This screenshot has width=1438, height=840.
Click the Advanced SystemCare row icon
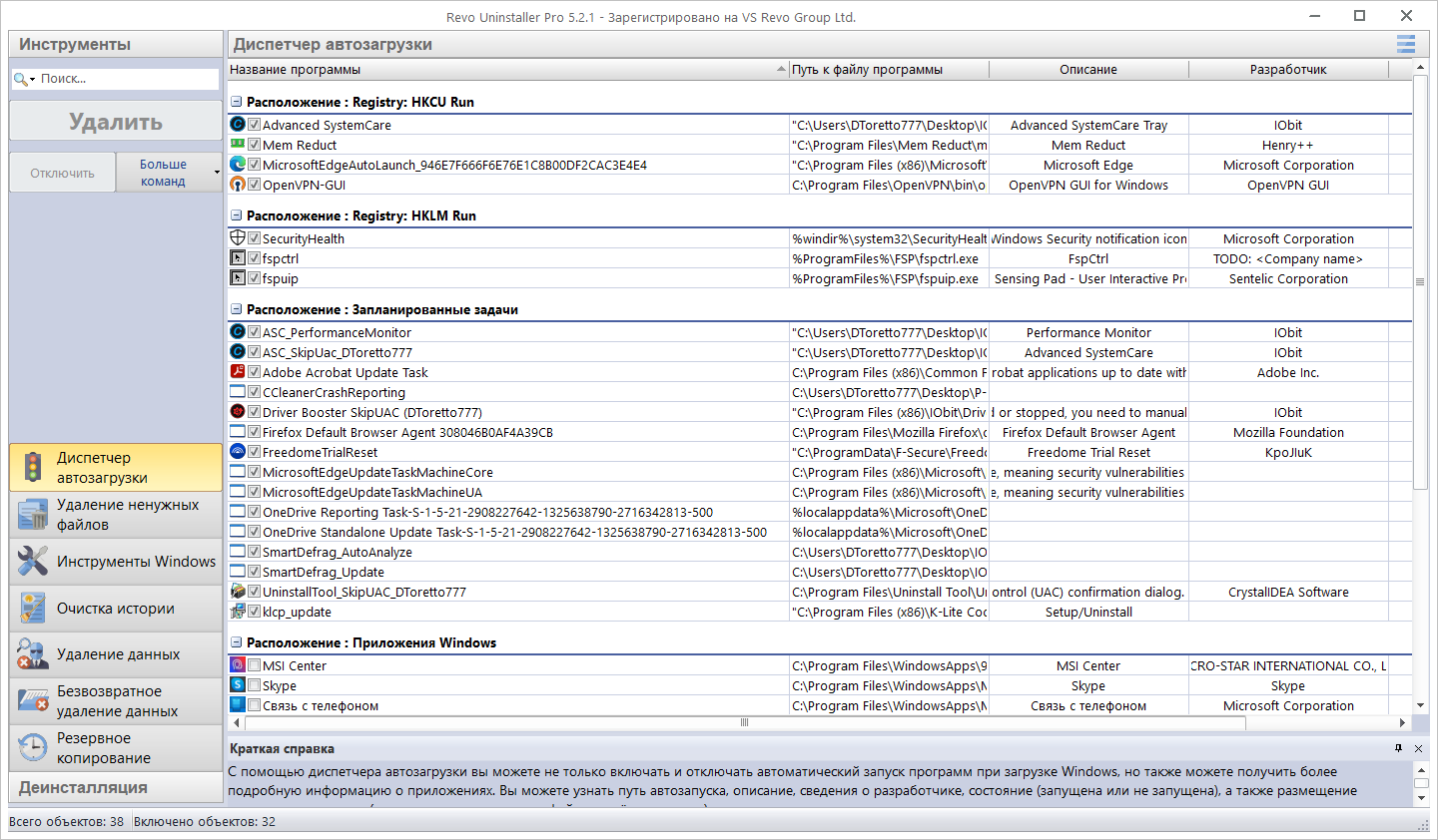pos(238,125)
